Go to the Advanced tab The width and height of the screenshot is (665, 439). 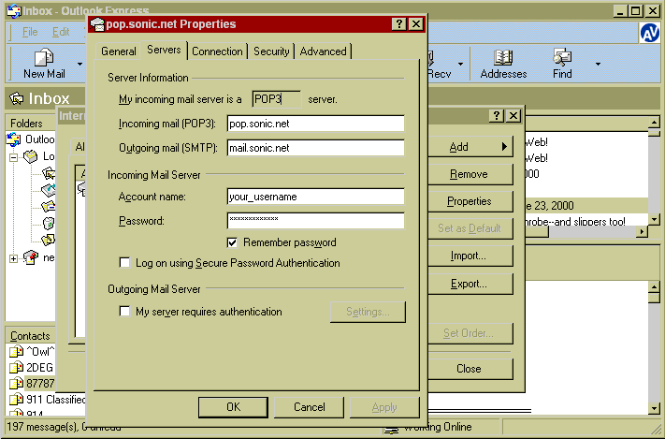pos(324,51)
